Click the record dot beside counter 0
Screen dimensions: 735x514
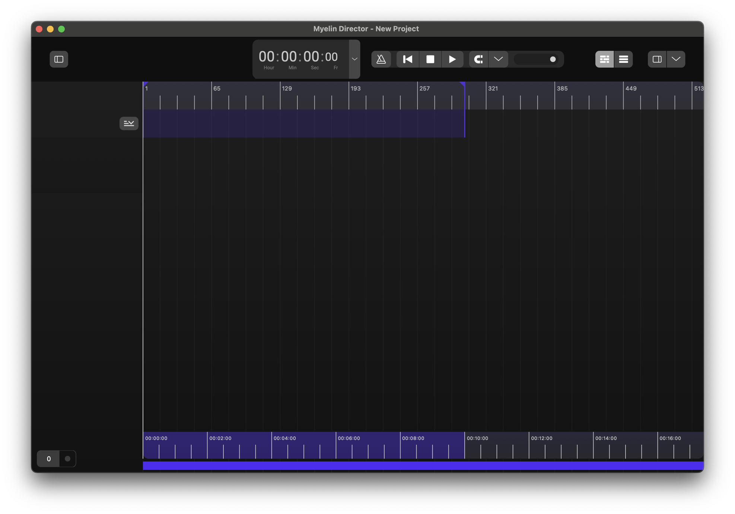(x=67, y=459)
